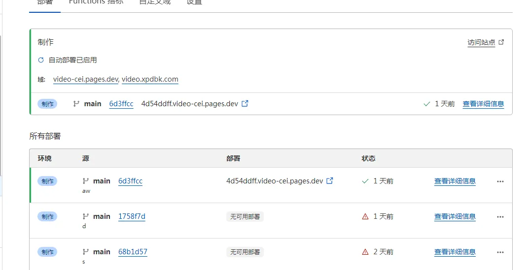Screen dimensions: 526x270
Task: Click external link icon beside 访问站点
Action: point(501,42)
